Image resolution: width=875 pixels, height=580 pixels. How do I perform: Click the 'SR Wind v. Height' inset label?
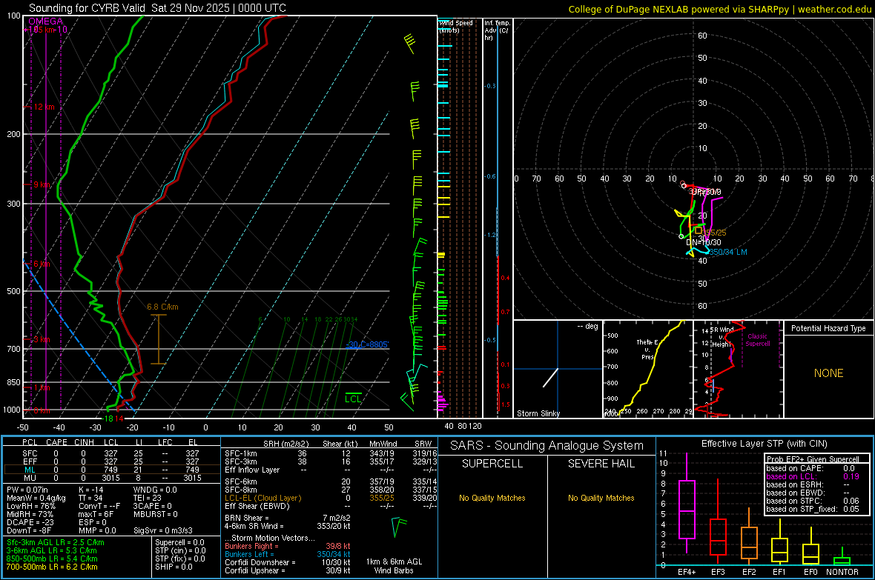(721, 337)
